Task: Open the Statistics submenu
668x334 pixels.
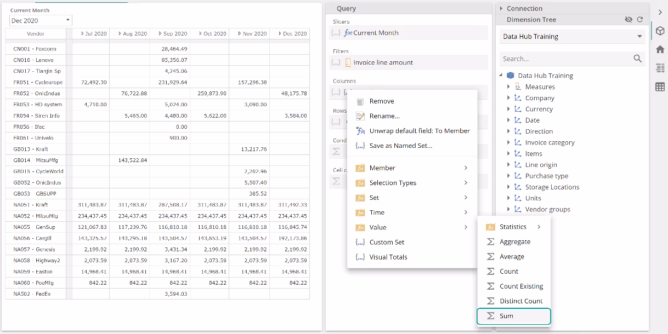Action: [x=513, y=227]
